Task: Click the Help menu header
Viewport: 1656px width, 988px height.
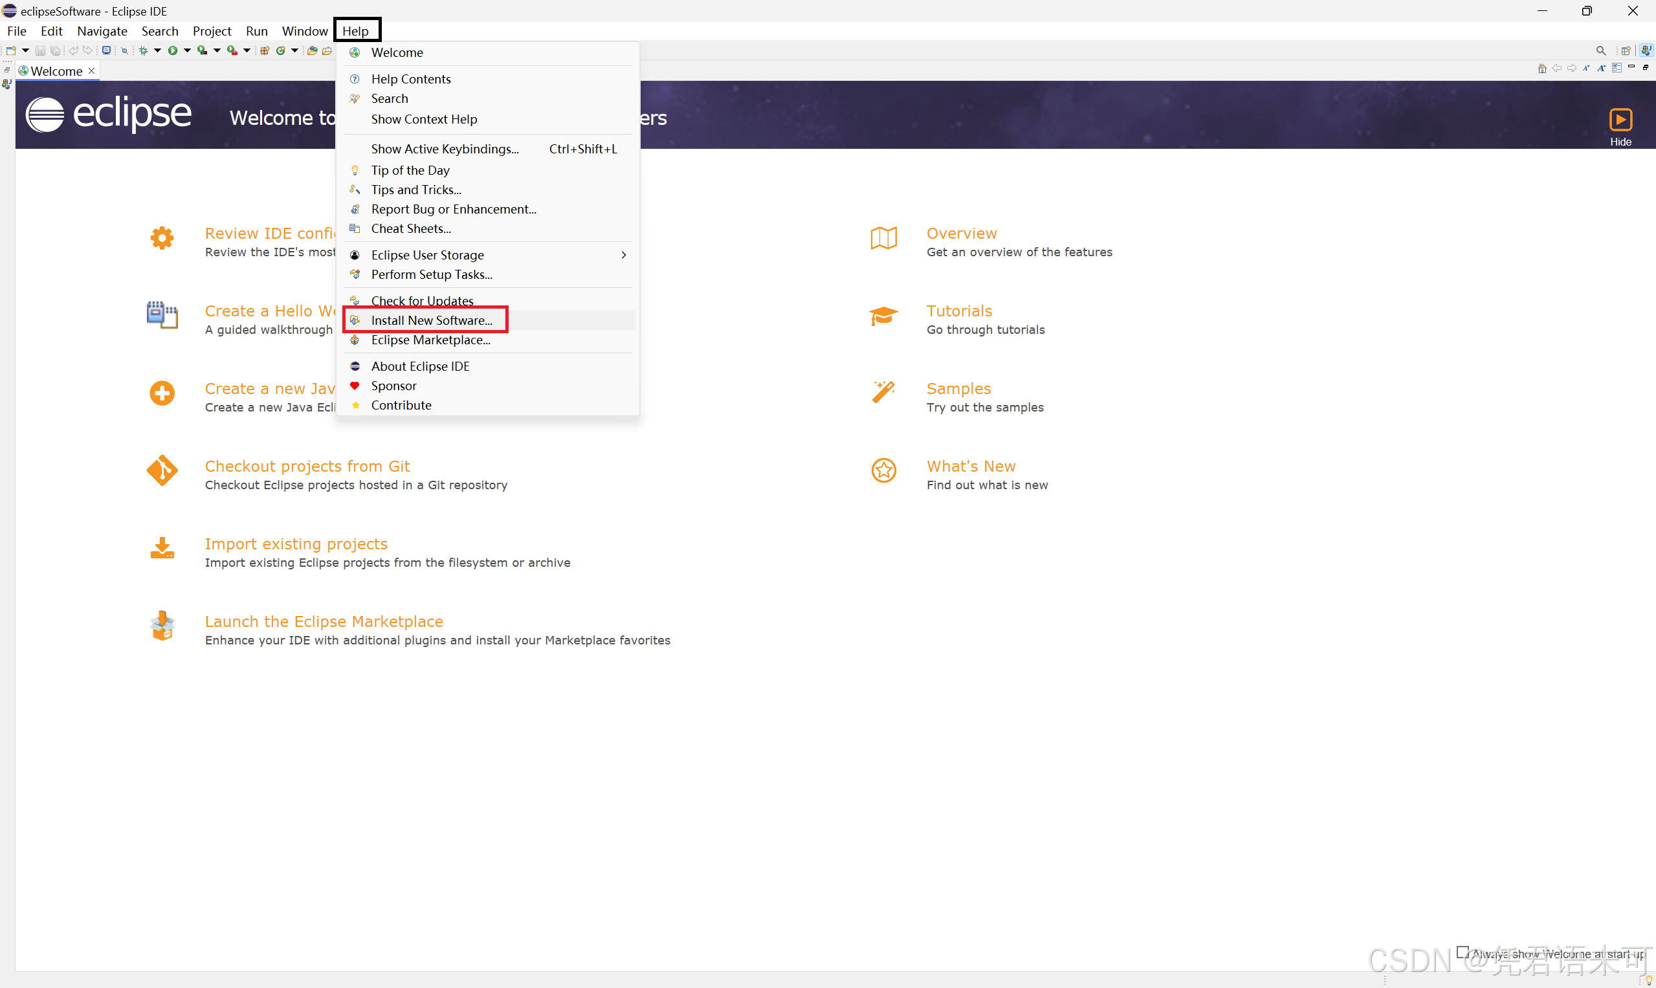Action: (x=356, y=30)
